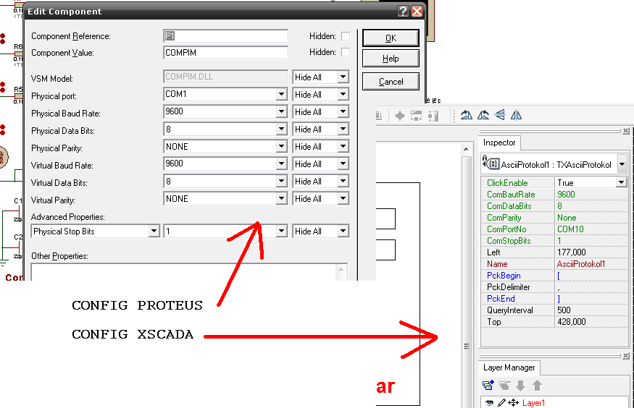This screenshot has height=408, width=634.
Task: Open the Physical Baud Rate dropdown
Action: (282, 112)
